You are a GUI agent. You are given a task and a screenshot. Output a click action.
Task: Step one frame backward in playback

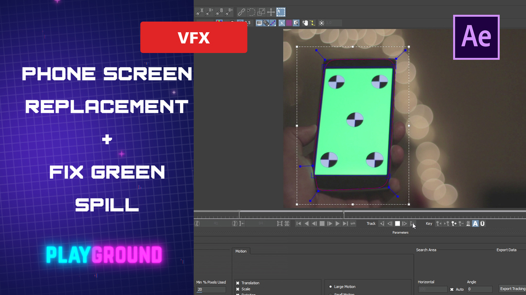click(315, 223)
